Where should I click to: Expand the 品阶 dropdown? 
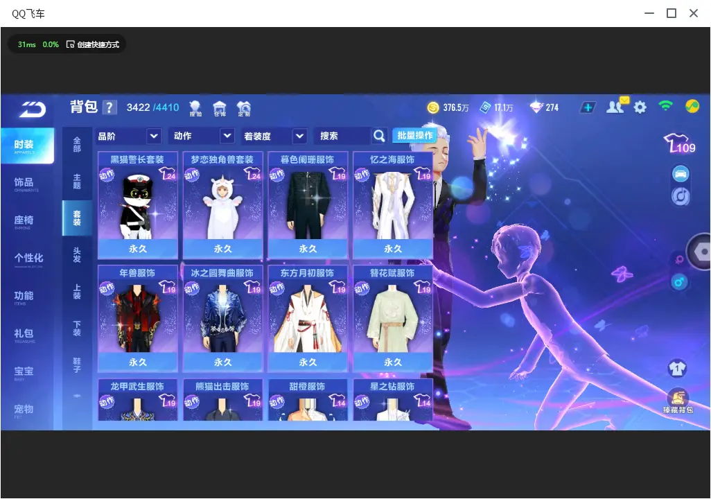[129, 136]
